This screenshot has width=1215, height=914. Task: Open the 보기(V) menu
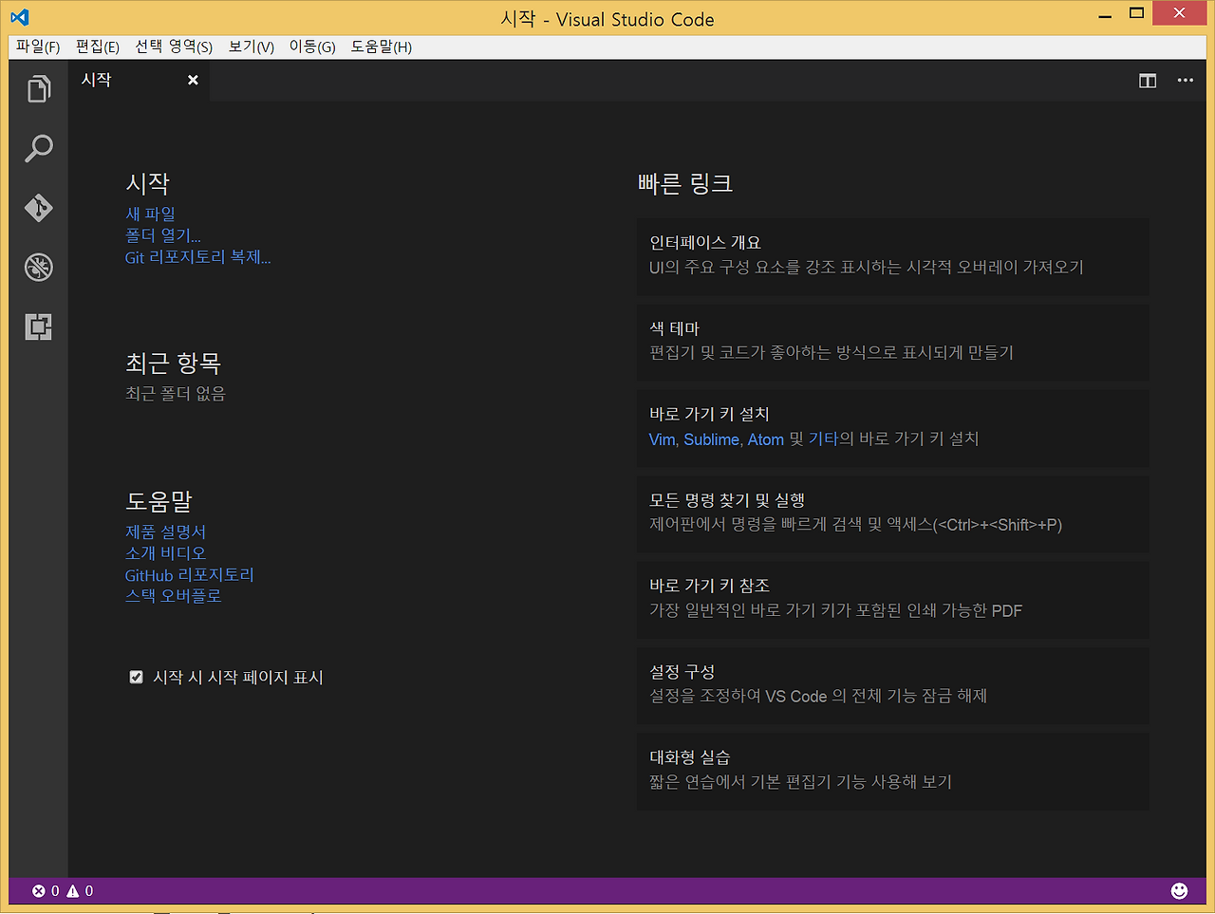[252, 47]
